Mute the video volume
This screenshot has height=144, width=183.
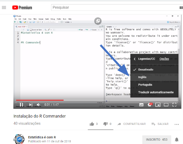tap(38, 105)
